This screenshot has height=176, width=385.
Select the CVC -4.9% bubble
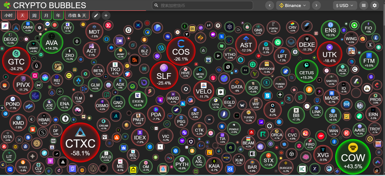click(292, 135)
